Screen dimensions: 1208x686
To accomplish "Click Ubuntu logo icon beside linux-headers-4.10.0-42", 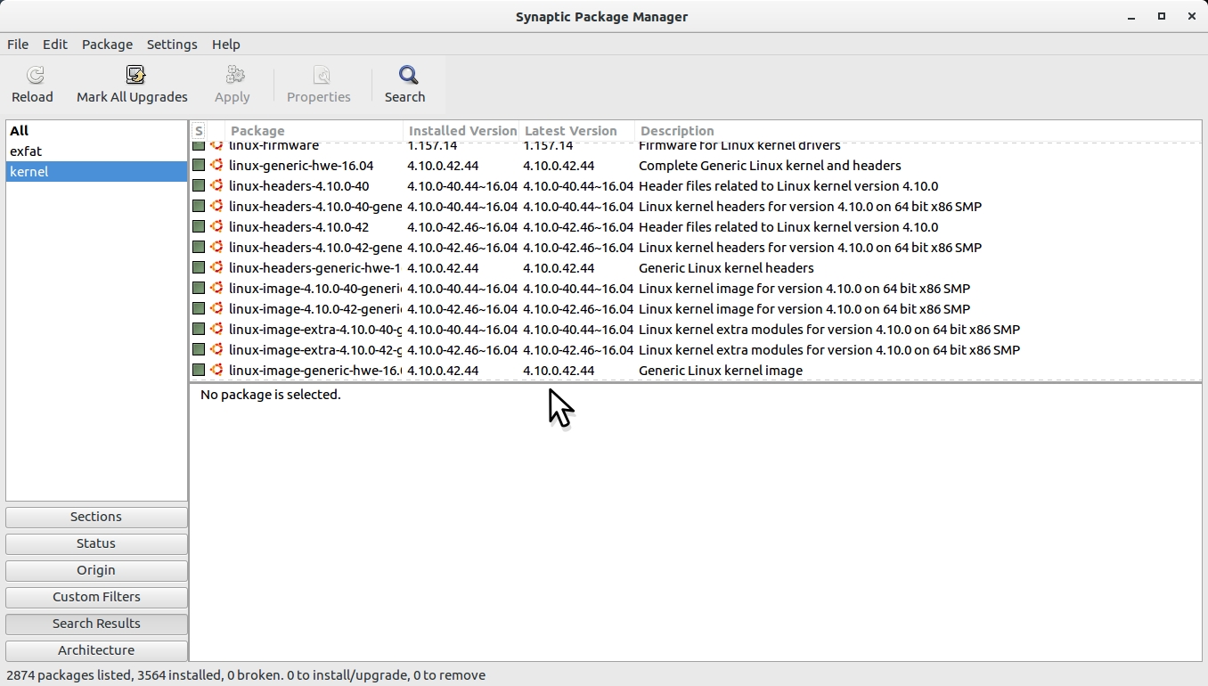I will [216, 226].
